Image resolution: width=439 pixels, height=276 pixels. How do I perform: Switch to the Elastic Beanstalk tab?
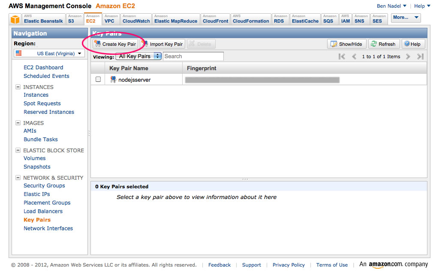pos(43,19)
